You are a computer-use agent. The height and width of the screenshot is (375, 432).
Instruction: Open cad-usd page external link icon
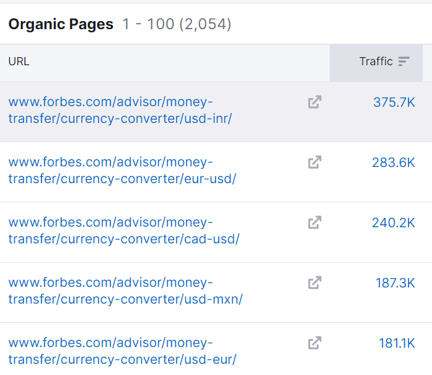point(315,222)
